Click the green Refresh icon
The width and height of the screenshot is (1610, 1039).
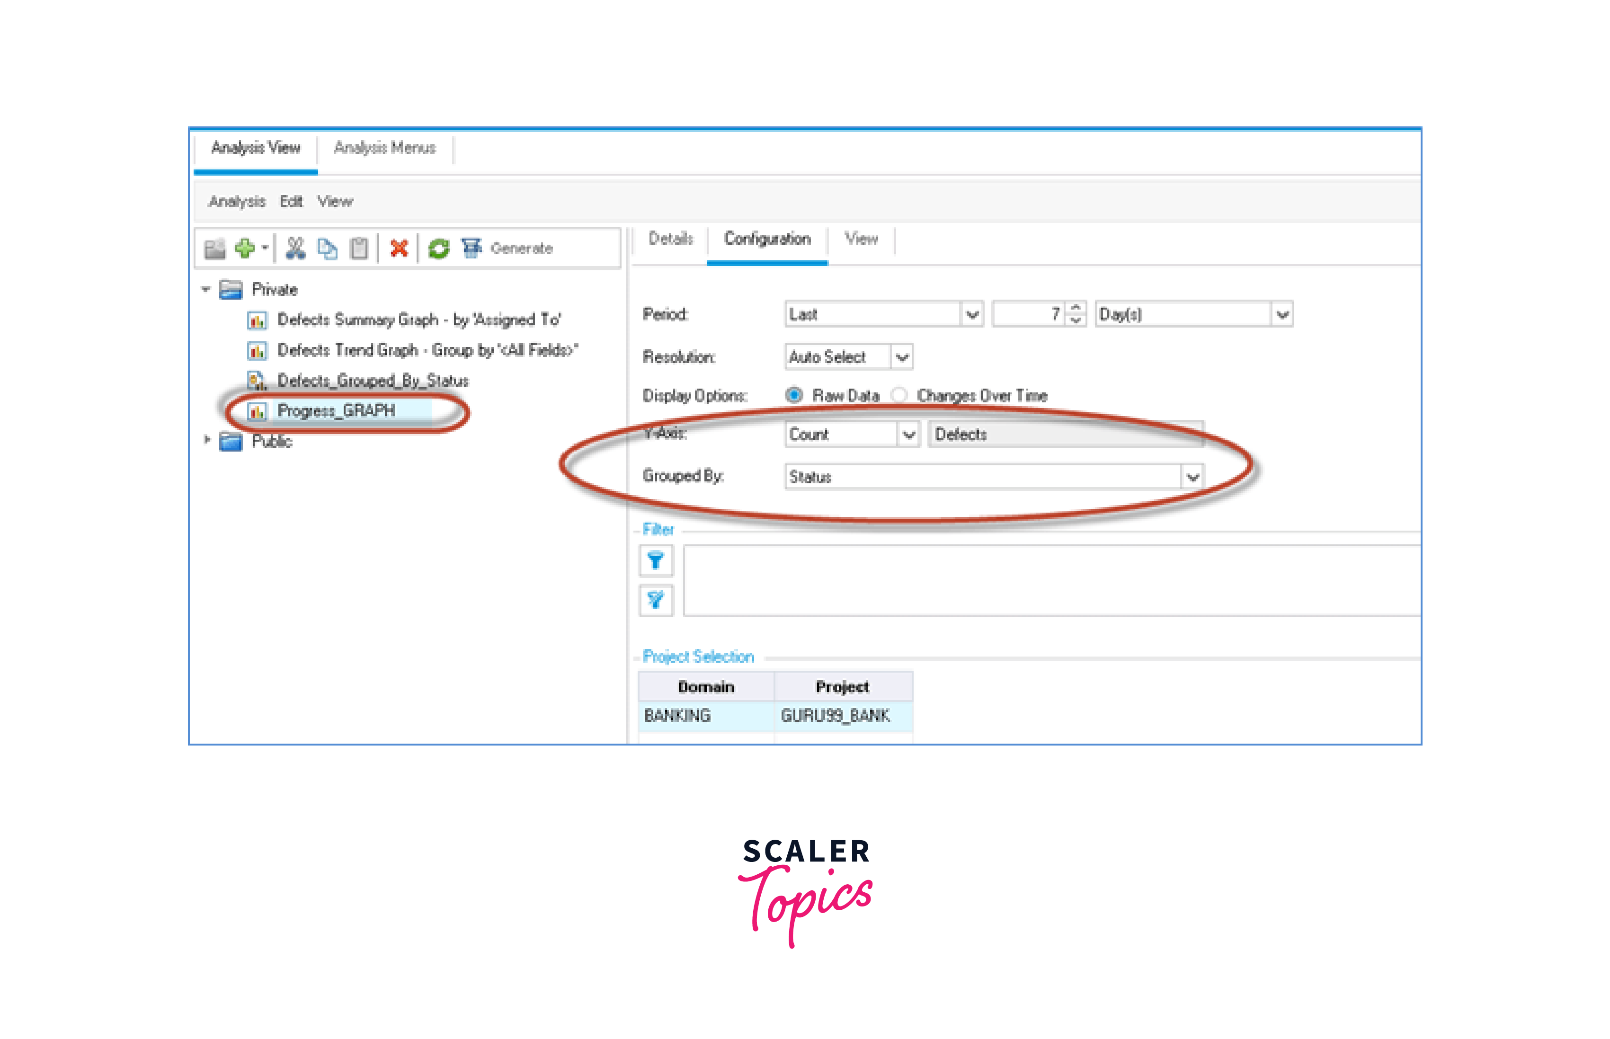(439, 249)
